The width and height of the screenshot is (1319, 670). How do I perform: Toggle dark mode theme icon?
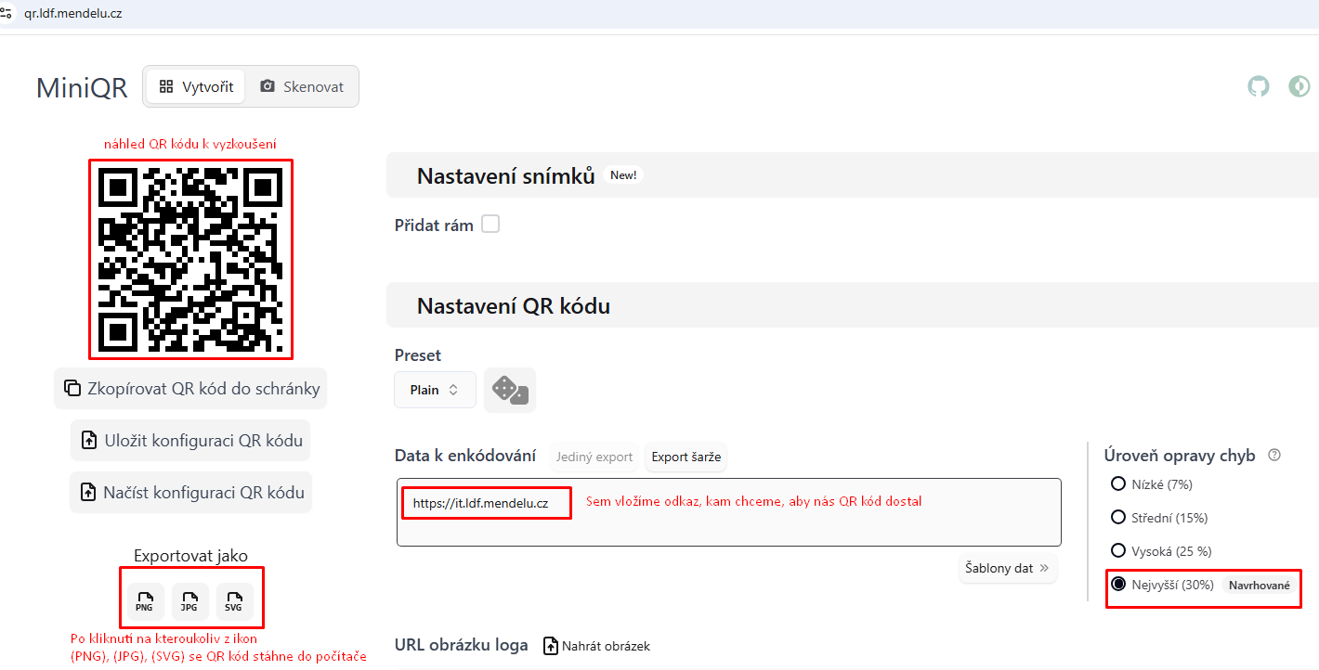click(x=1299, y=86)
